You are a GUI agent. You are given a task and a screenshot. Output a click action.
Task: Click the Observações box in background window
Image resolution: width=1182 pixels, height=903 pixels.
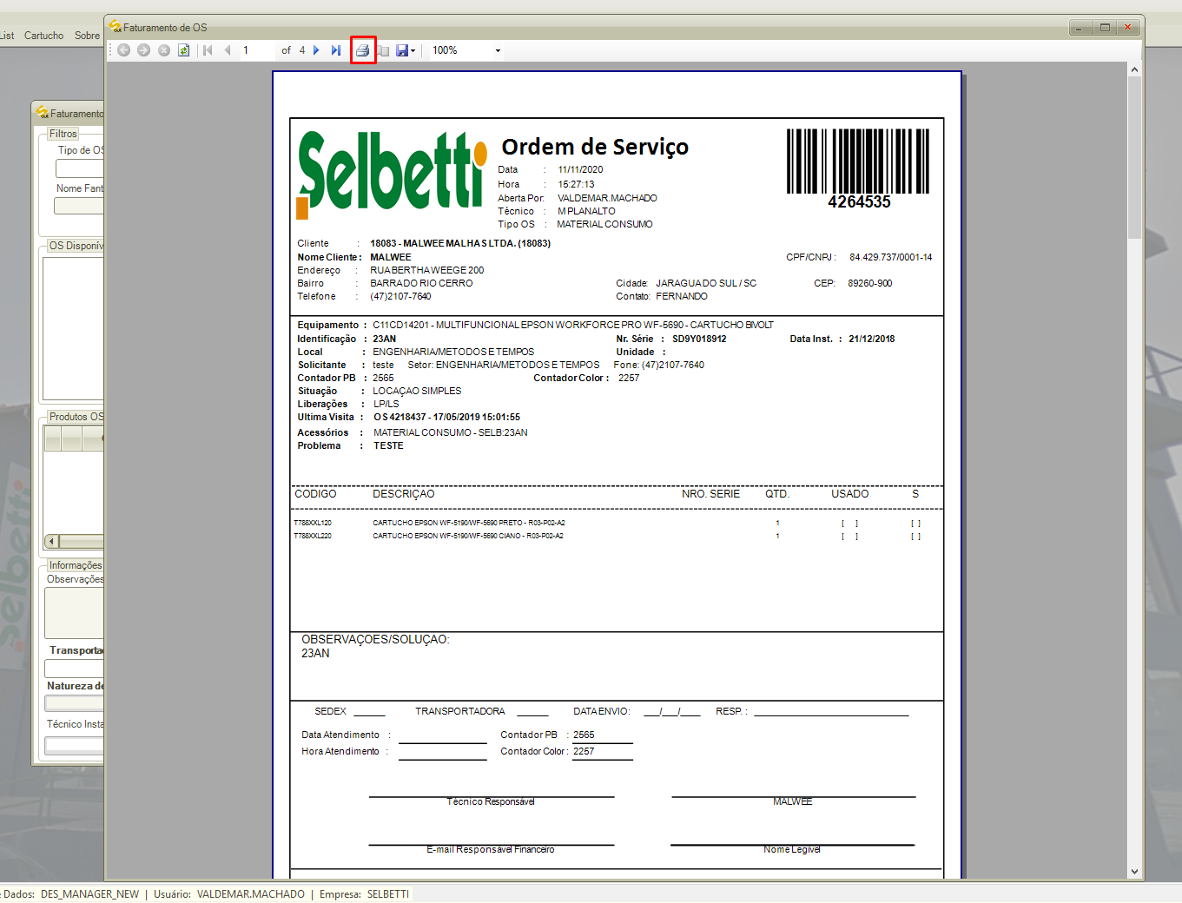[x=75, y=613]
